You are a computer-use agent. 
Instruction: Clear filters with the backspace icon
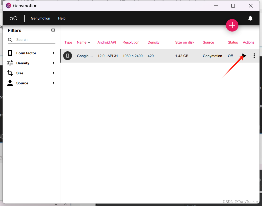pyautogui.click(x=53, y=30)
